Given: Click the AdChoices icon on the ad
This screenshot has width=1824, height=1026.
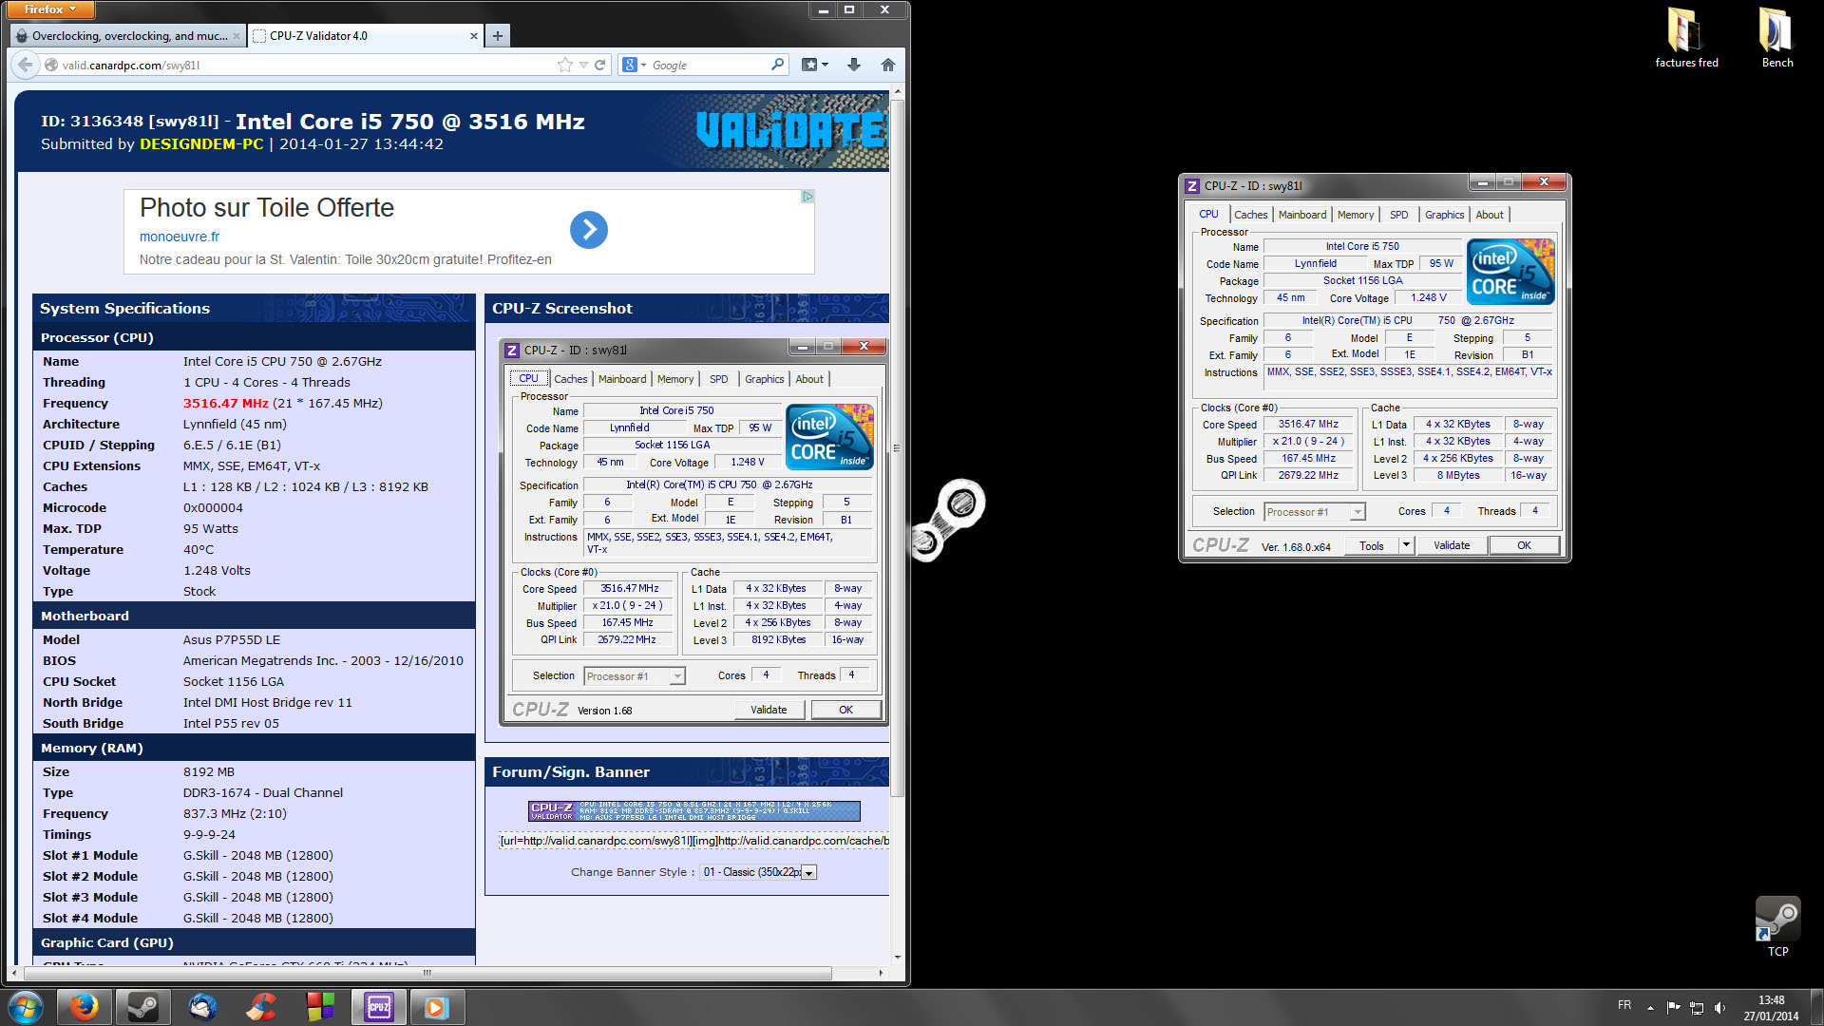Looking at the screenshot, I should click(807, 197).
